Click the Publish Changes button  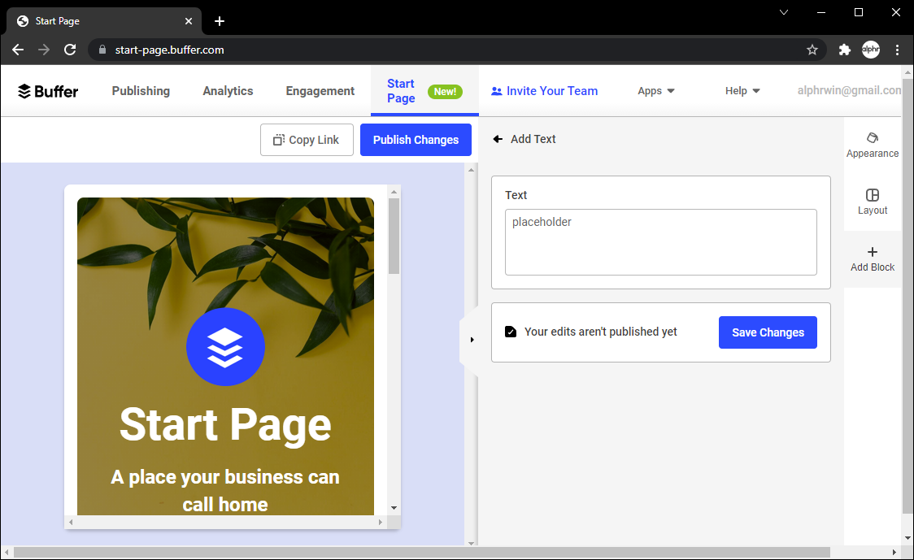pyautogui.click(x=416, y=140)
